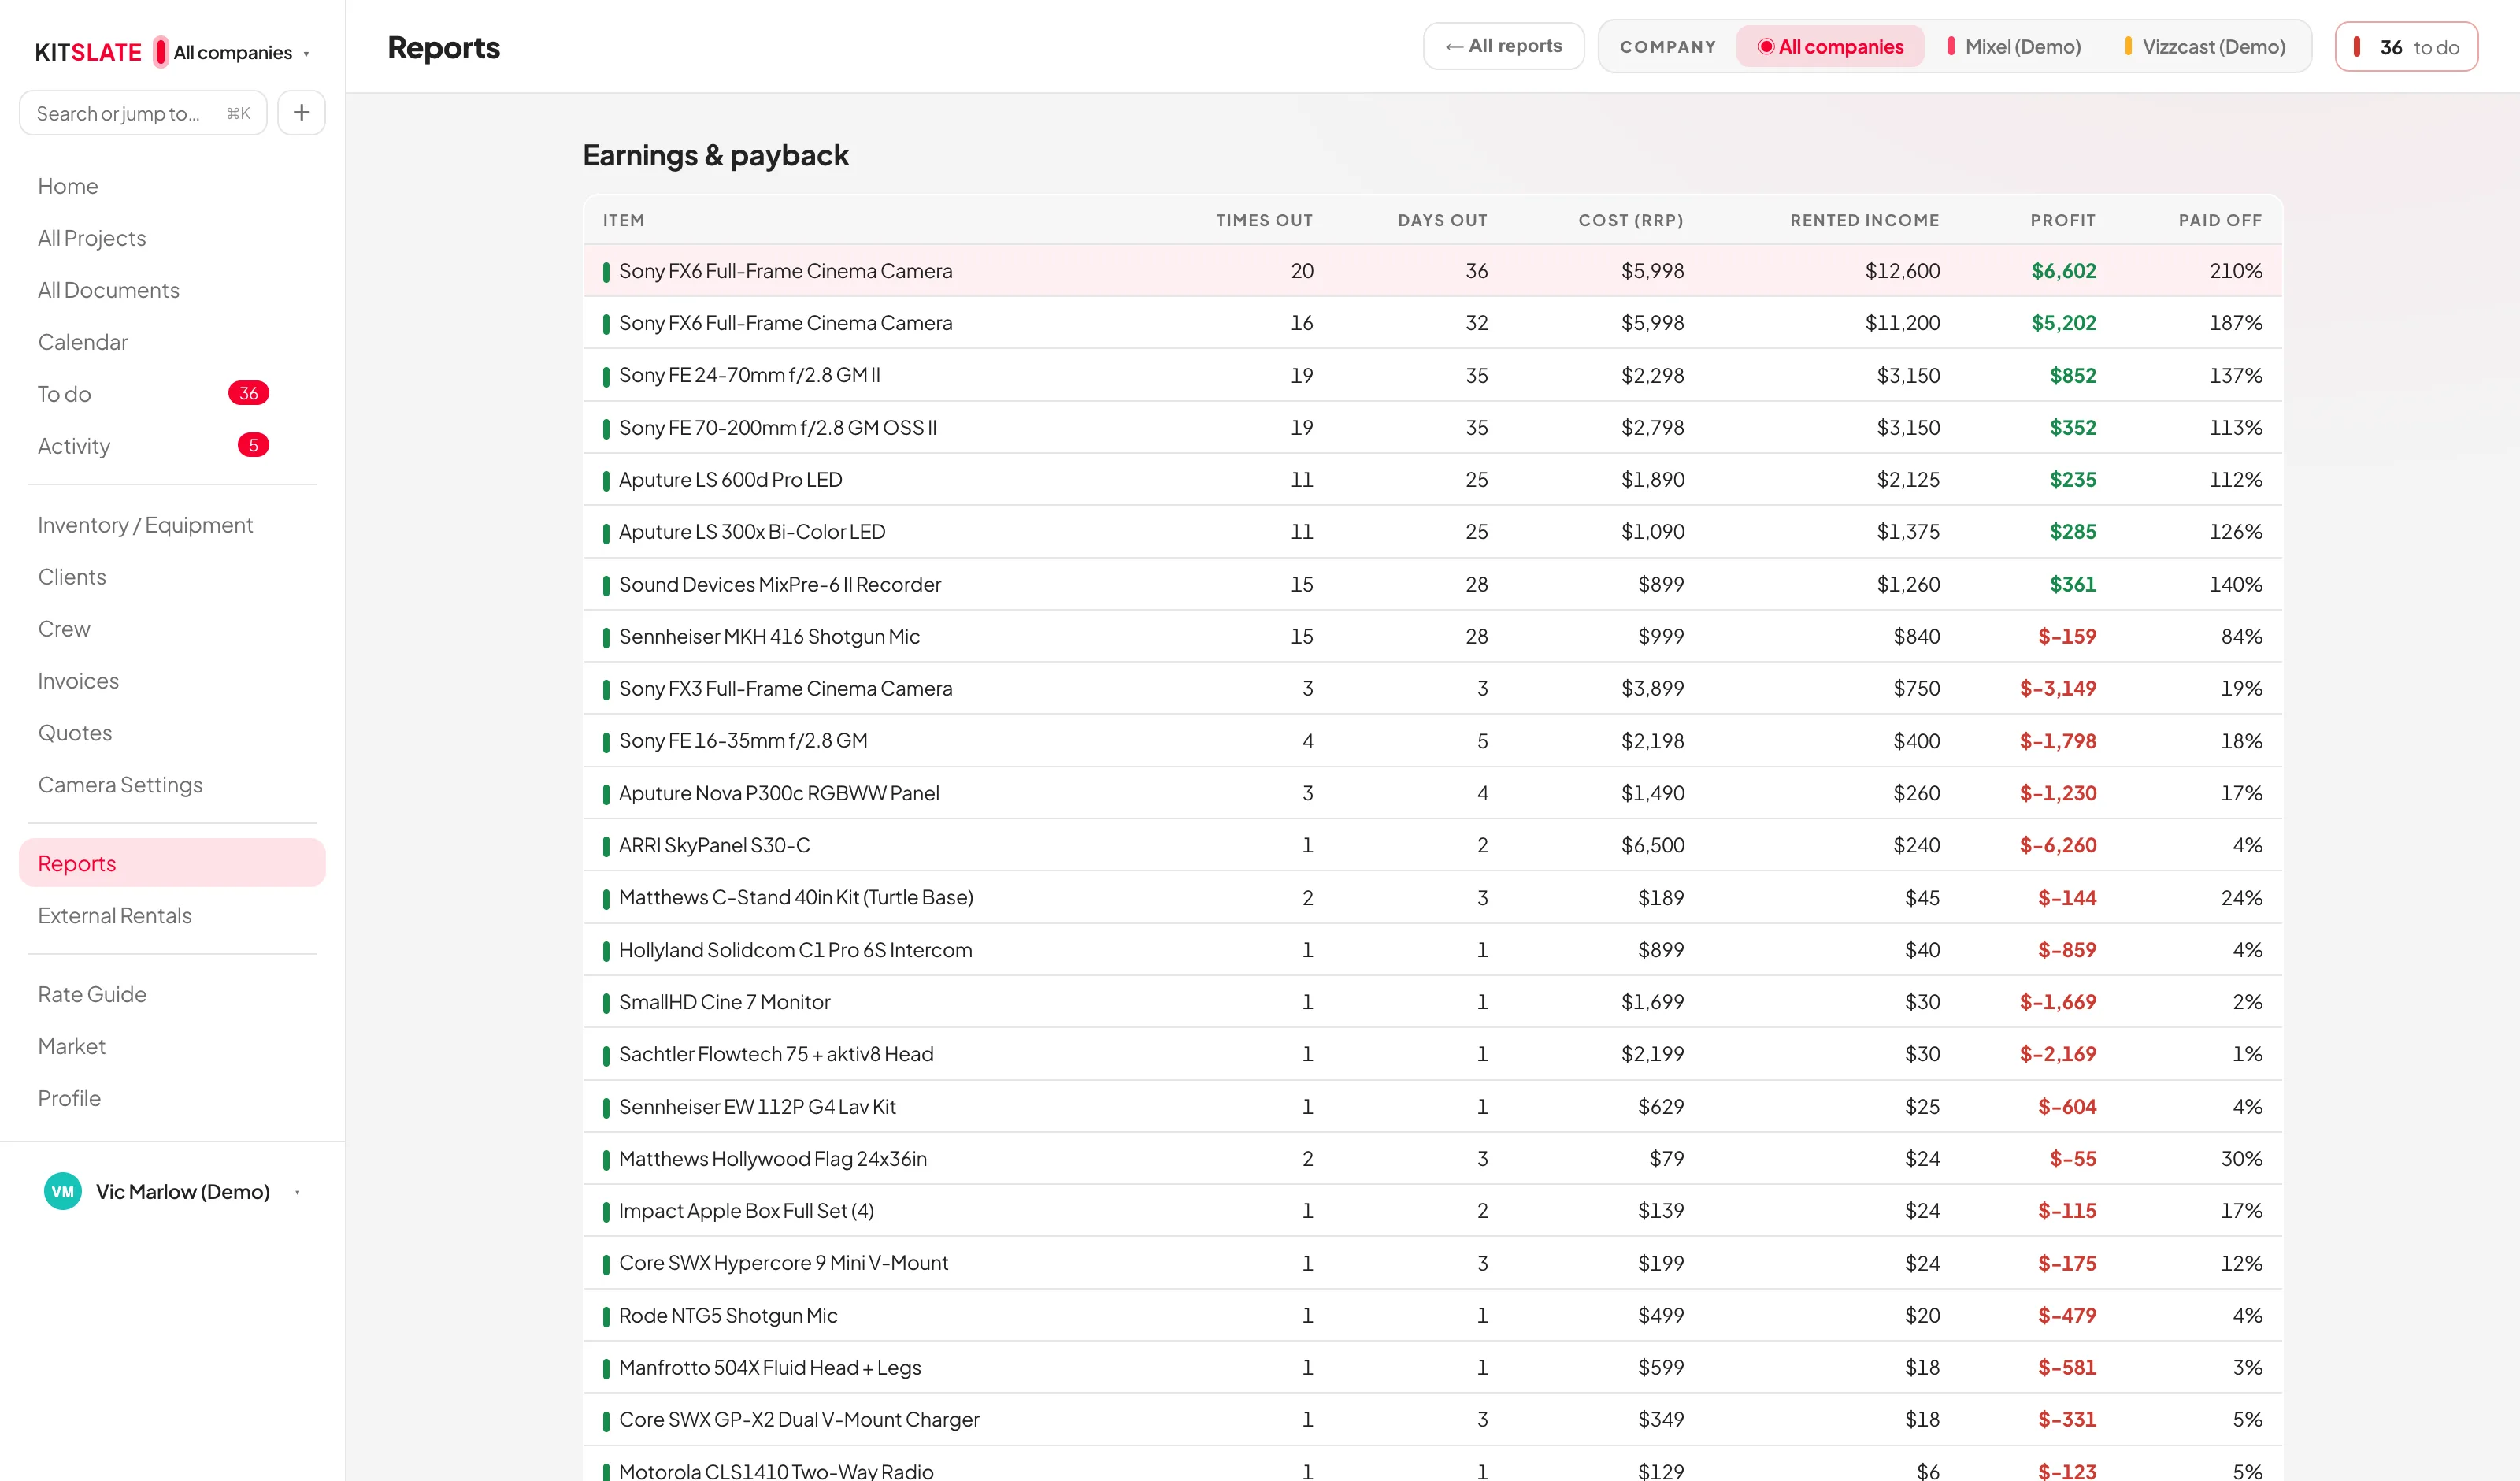Sort by ITEM column header
Image resolution: width=2520 pixels, height=1481 pixels.
[624, 220]
